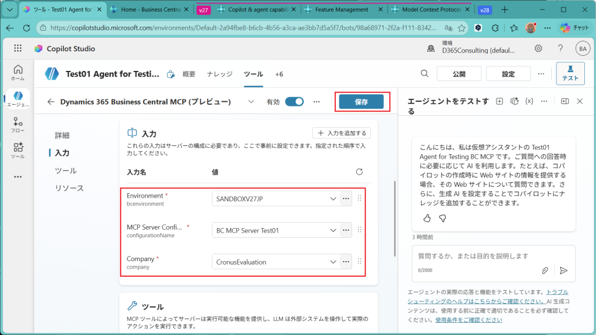Image resolution: width=596 pixels, height=335 pixels.
Task: Open Tools in the left sidebar
Action: [17, 151]
